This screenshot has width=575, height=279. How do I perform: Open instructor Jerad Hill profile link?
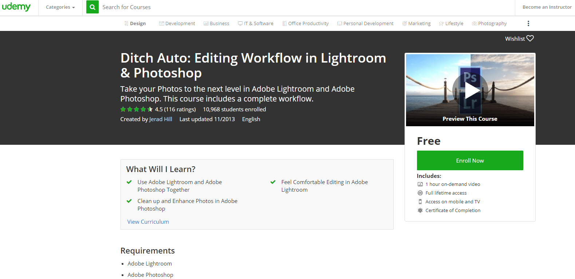point(161,119)
